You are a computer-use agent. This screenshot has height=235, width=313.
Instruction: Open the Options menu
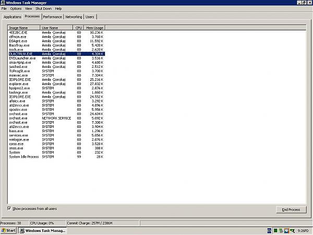(16, 8)
